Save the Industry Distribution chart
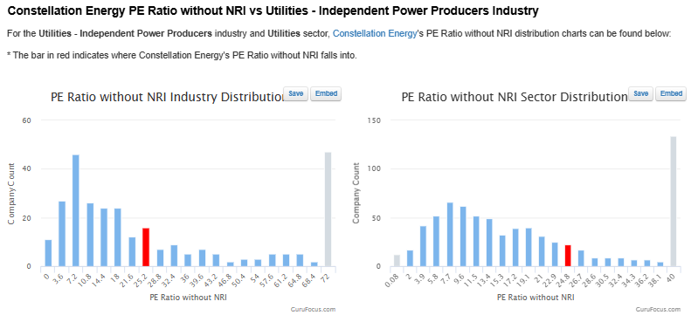Screen dimensions: 698x322 pyautogui.click(x=295, y=94)
